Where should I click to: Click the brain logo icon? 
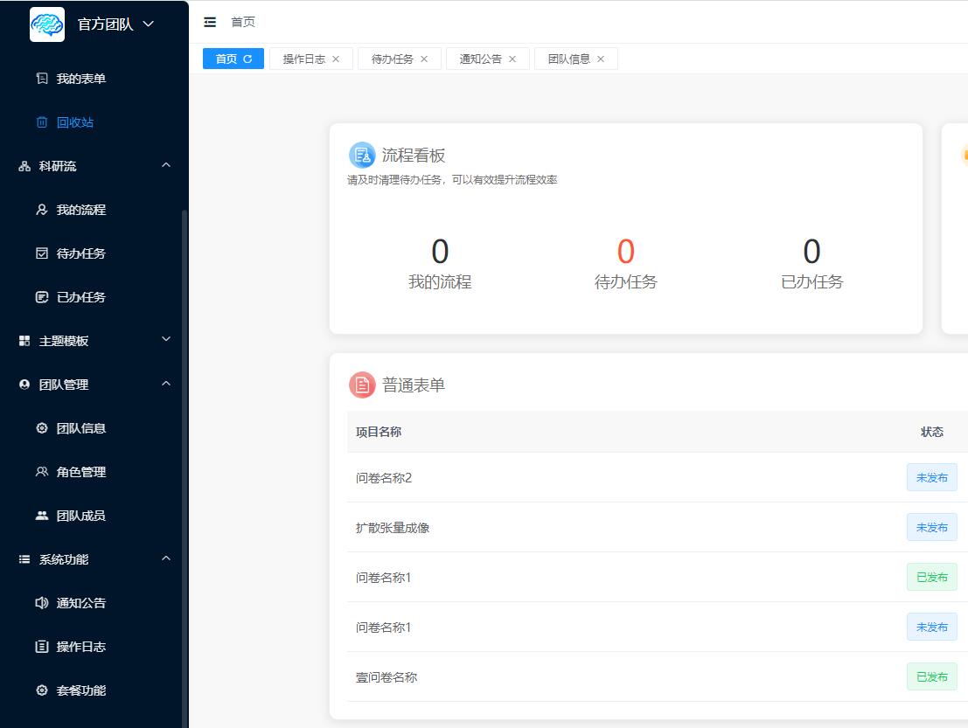47,24
